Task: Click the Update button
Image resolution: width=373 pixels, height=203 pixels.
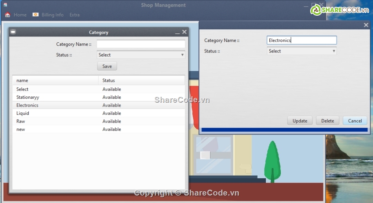Action: point(300,121)
